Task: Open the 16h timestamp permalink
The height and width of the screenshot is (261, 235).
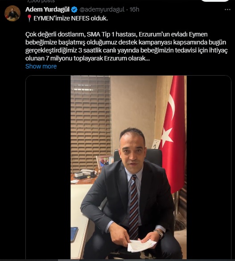Action: (134, 9)
